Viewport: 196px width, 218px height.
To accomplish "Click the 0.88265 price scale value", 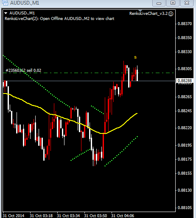I will pyautogui.click(x=185, y=97).
